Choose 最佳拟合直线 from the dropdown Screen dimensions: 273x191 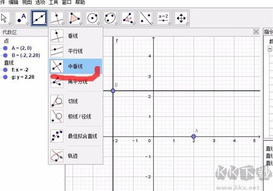click(75, 136)
